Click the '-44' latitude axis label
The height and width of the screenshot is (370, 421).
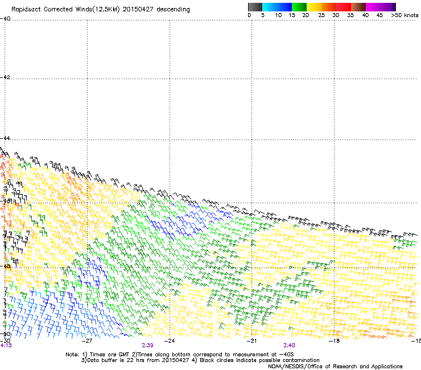5,138
